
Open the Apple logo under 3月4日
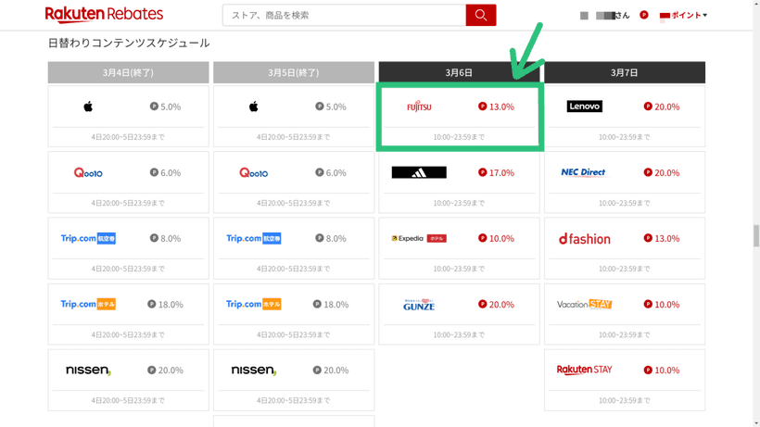pos(88,107)
